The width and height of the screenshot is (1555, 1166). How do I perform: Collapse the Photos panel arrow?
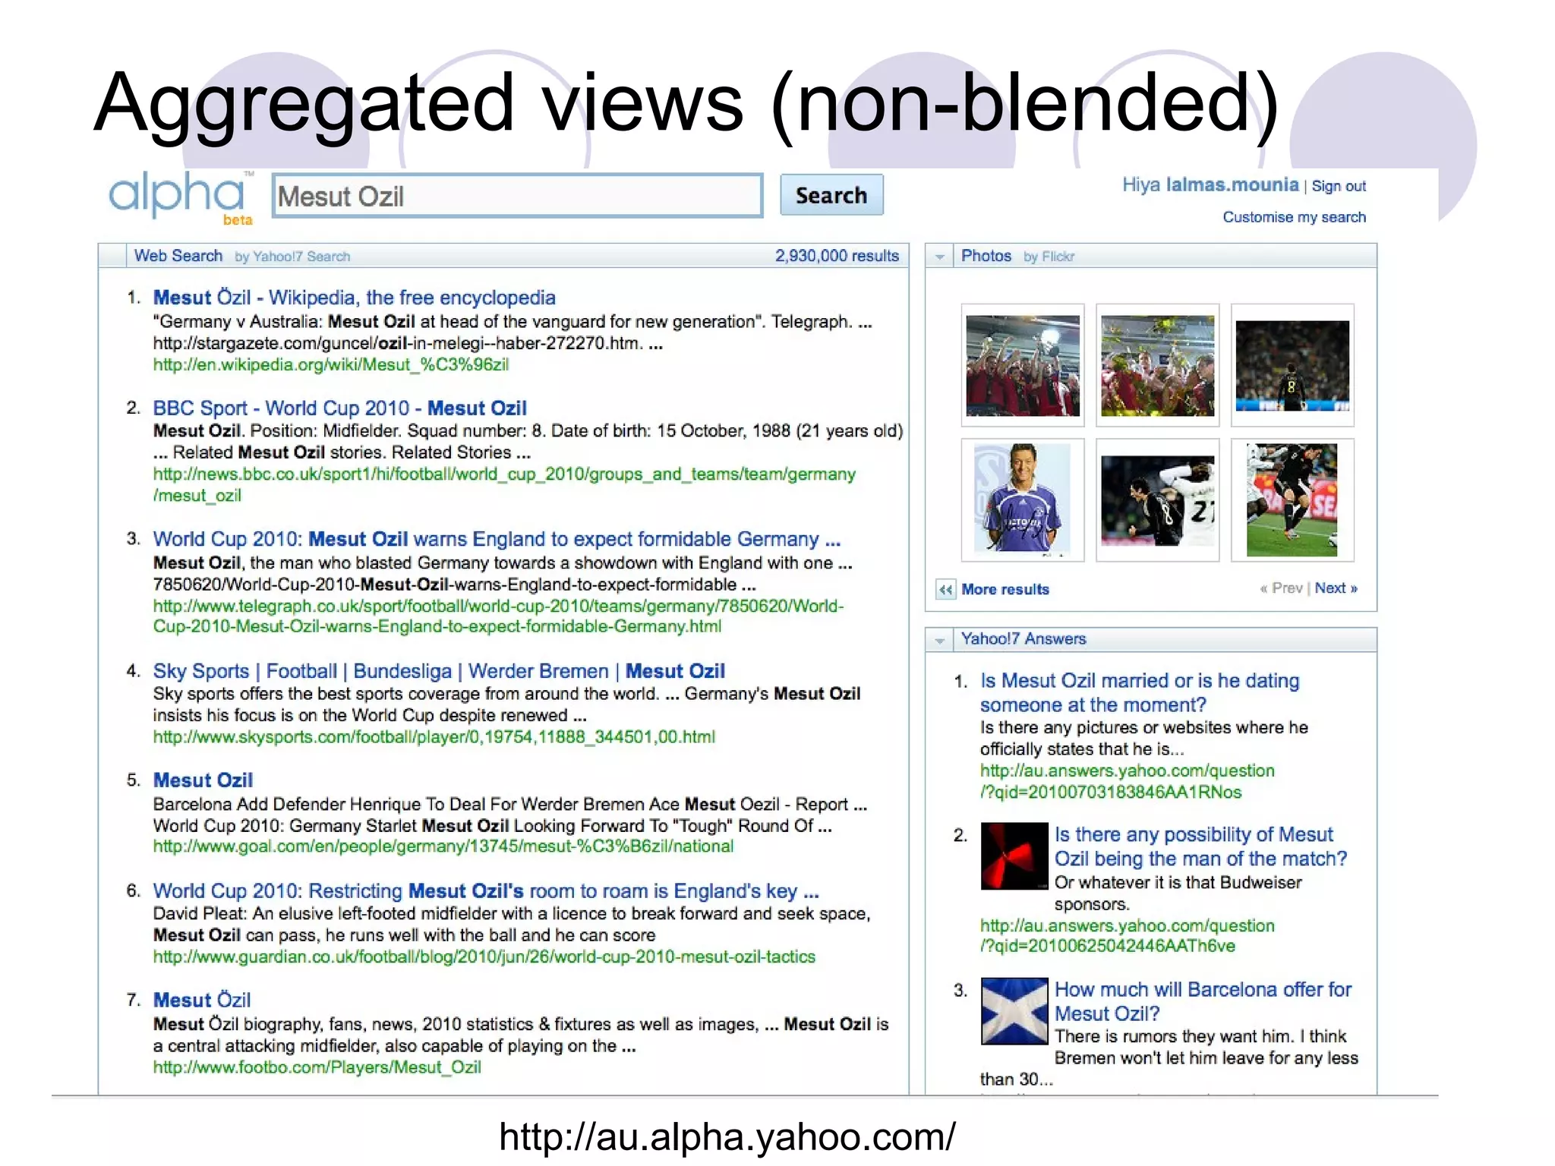(x=940, y=257)
